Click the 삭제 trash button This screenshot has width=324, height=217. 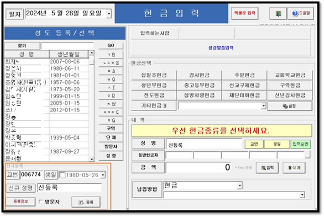(294, 168)
